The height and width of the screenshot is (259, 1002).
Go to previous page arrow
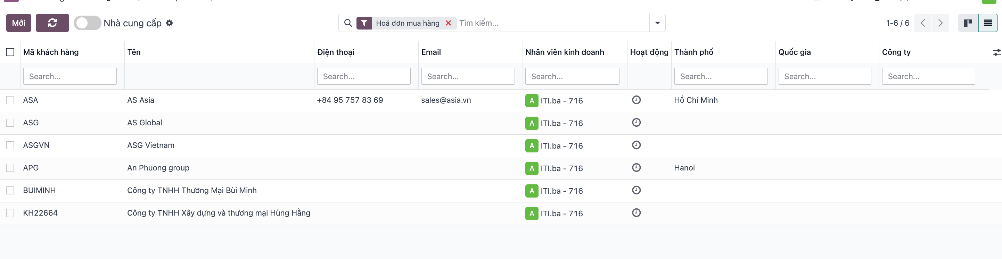(x=923, y=23)
